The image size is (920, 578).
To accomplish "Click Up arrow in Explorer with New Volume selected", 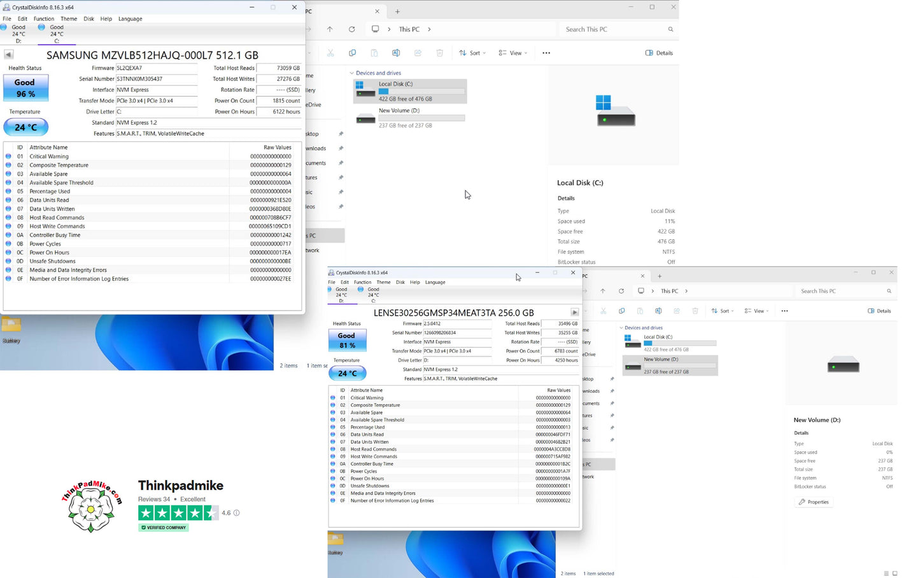I will [602, 291].
